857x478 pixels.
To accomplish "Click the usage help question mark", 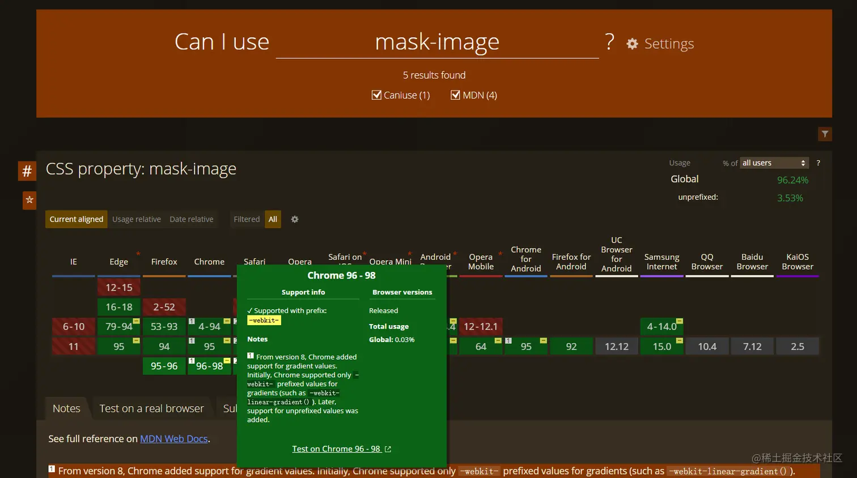I will pos(818,163).
